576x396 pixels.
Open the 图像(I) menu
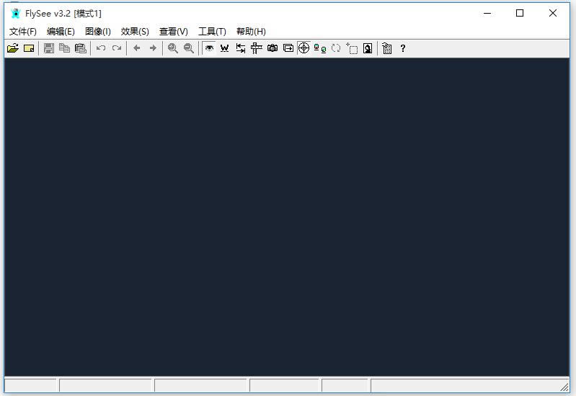pyautogui.click(x=98, y=32)
